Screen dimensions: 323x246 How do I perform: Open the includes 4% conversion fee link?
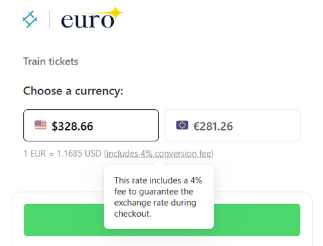pos(159,154)
